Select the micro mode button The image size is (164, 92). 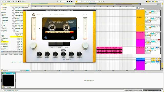[66, 44]
